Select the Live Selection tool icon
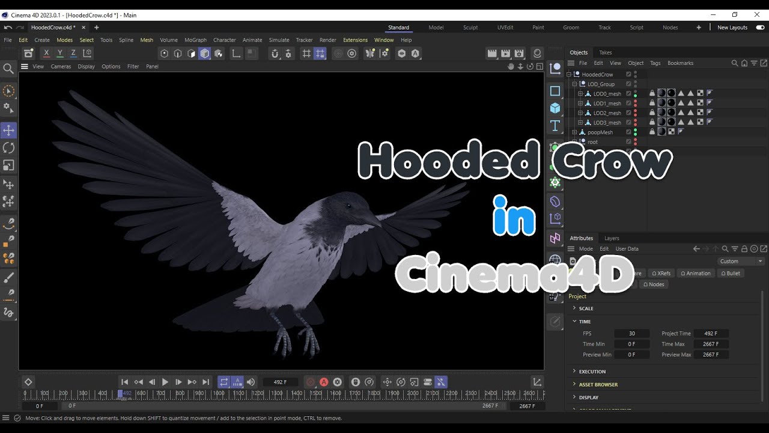The image size is (769, 433). 8,91
